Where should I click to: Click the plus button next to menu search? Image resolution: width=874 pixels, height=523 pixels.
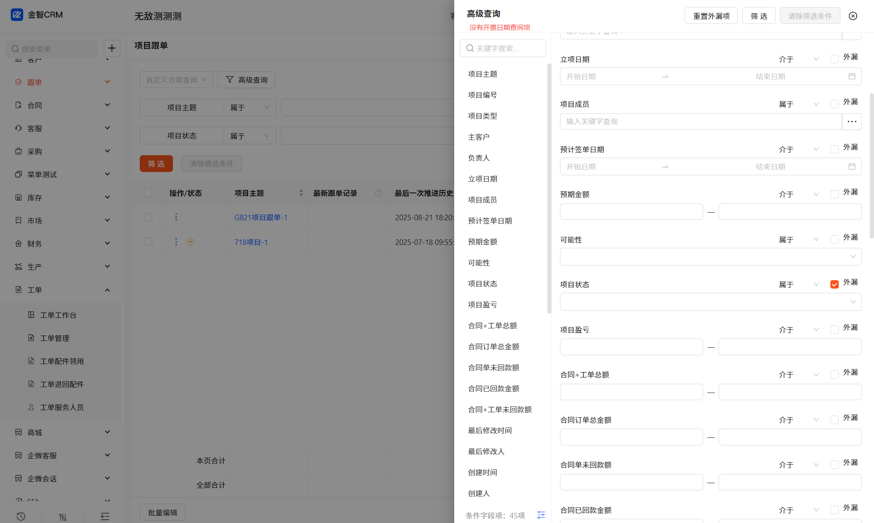(112, 48)
